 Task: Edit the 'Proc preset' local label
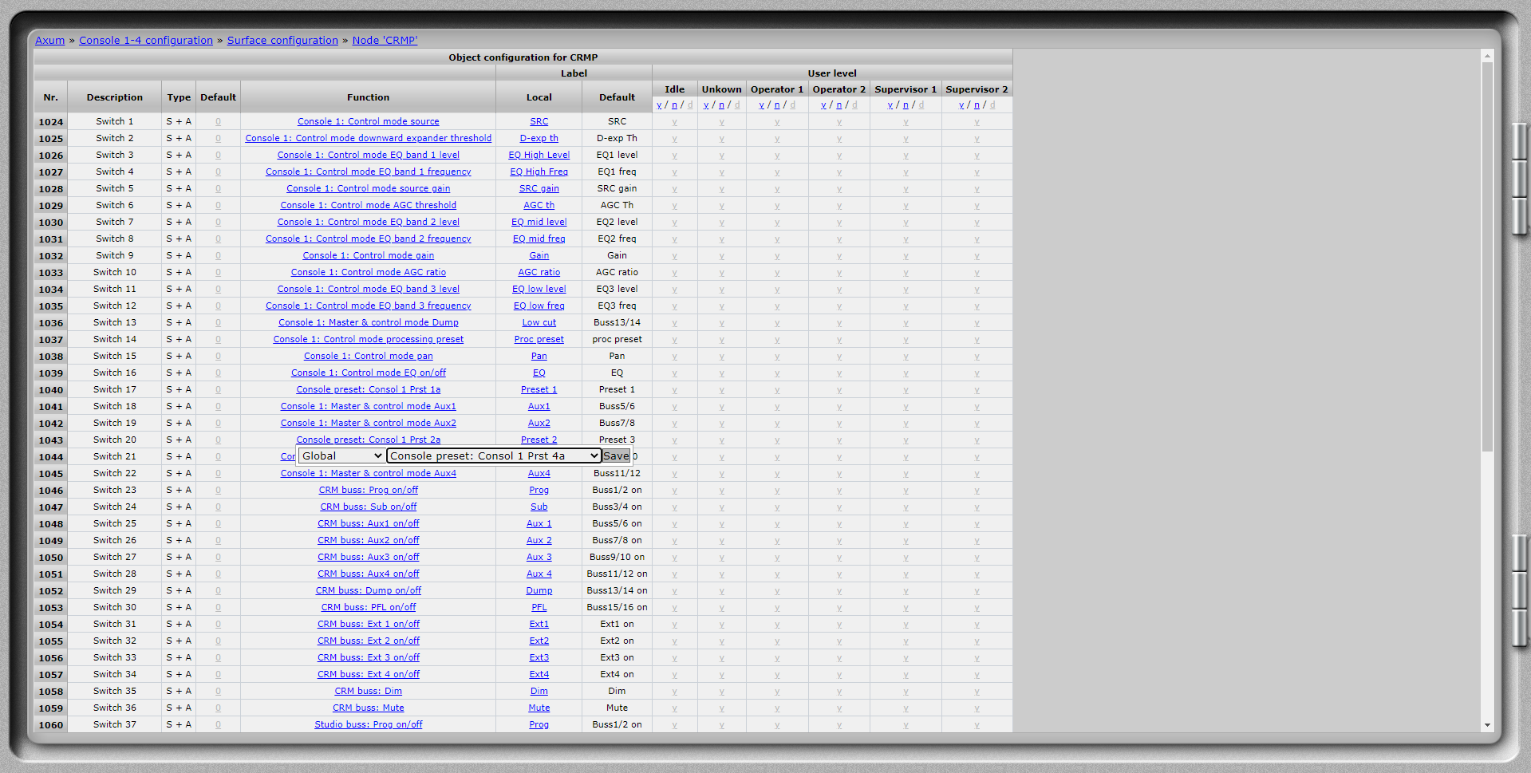pyautogui.click(x=539, y=340)
